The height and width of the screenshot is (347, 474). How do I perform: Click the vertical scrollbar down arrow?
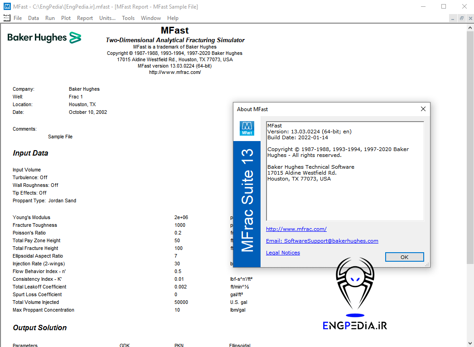470,343
